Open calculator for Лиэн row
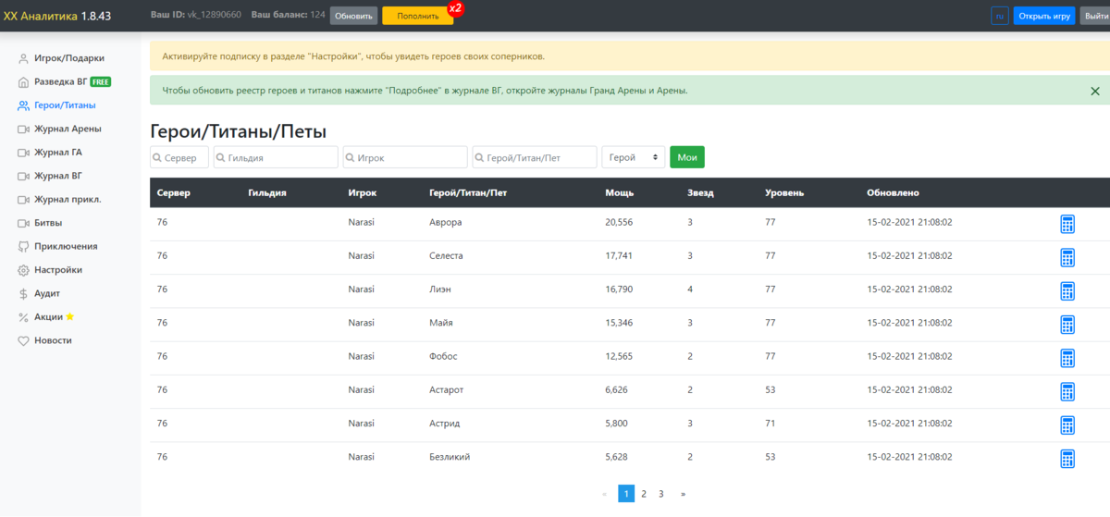1110x517 pixels. [x=1067, y=291]
